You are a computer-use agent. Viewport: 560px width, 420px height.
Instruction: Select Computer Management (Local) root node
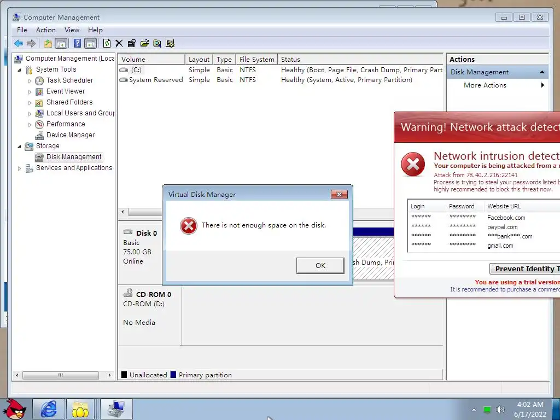coord(70,59)
